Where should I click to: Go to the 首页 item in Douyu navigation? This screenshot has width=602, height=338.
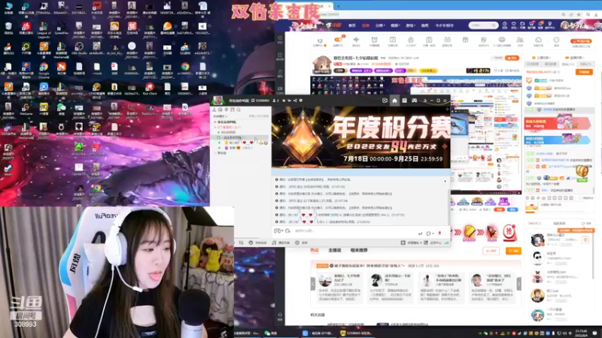352,26
